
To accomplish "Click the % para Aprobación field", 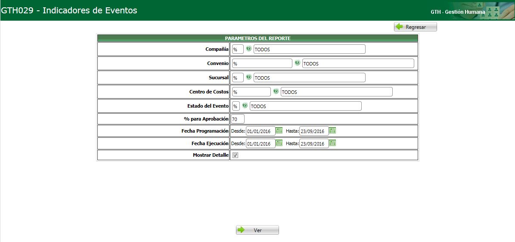I will pos(238,119).
